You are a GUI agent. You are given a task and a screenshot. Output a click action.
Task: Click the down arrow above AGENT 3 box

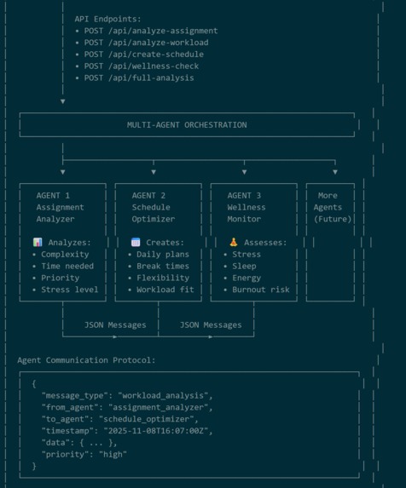[244, 172]
